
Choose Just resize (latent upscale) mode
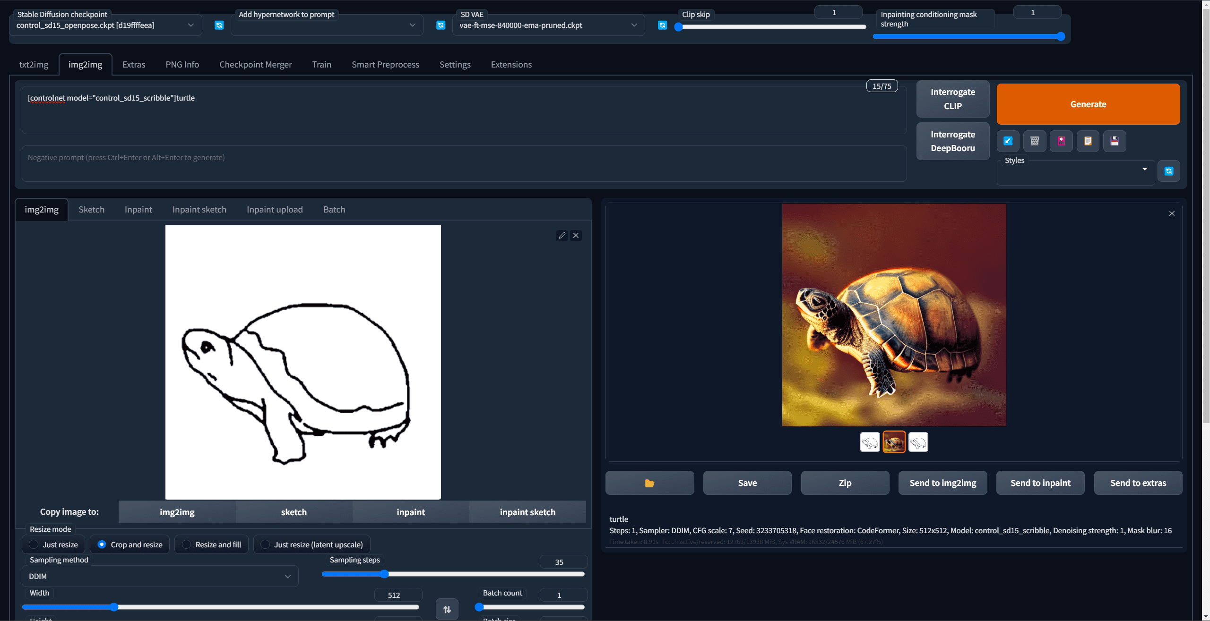265,544
